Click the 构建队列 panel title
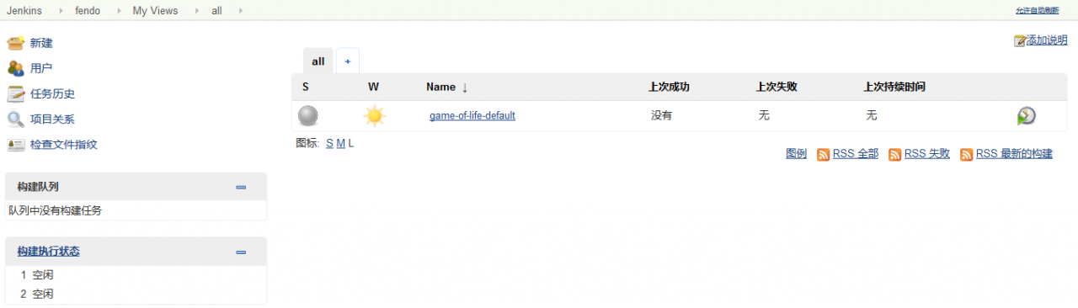This screenshot has height=308, width=1078. (x=38, y=187)
